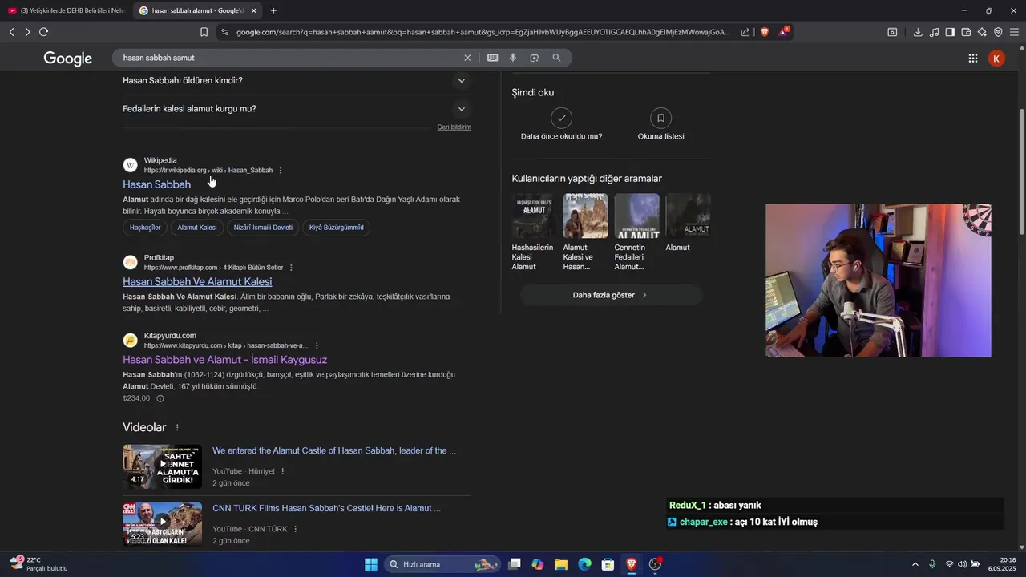Open more options for the Kitapyurdu result
1026x577 pixels.
(317, 345)
